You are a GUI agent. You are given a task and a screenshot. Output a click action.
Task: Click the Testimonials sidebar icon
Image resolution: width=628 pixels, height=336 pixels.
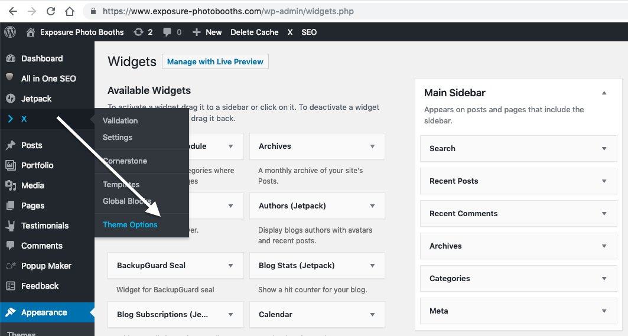(x=11, y=226)
